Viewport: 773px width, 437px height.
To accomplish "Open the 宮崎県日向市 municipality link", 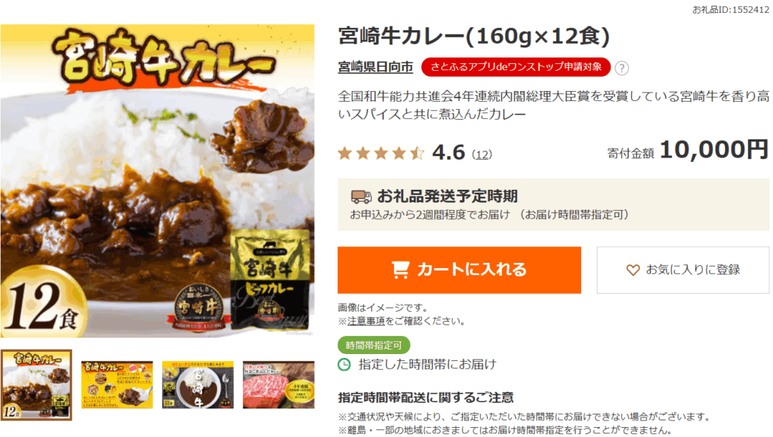I will click(375, 67).
